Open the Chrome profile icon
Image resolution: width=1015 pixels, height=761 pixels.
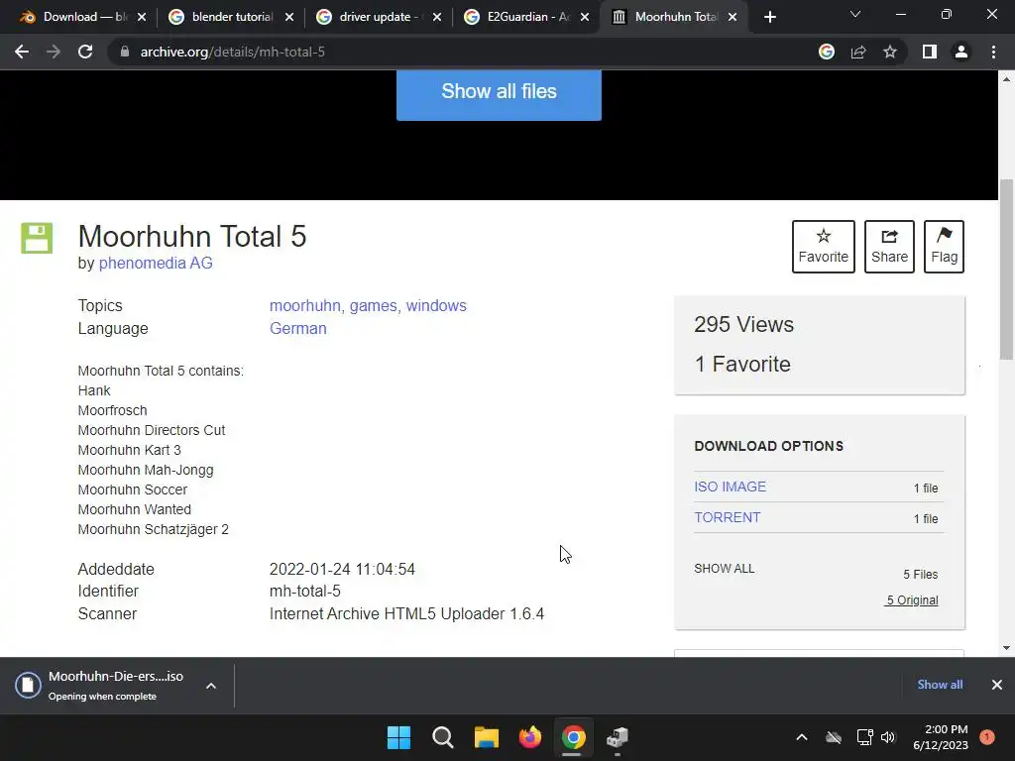coord(960,52)
